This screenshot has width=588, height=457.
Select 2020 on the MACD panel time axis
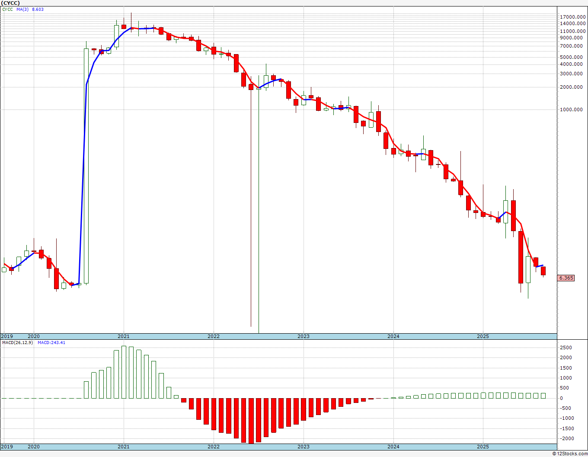click(x=34, y=447)
